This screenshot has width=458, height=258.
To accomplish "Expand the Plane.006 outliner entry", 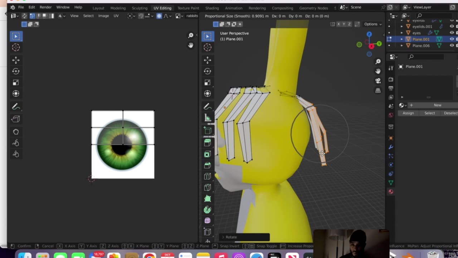I will point(401,46).
